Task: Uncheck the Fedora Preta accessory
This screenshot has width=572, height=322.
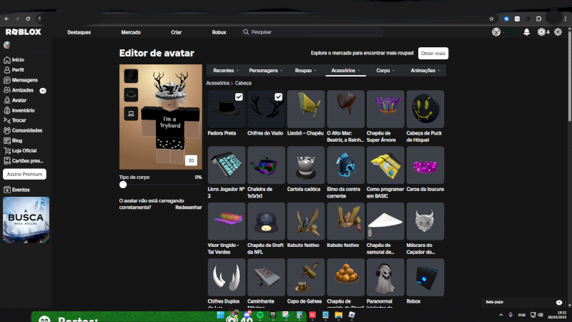Action: 239,97
